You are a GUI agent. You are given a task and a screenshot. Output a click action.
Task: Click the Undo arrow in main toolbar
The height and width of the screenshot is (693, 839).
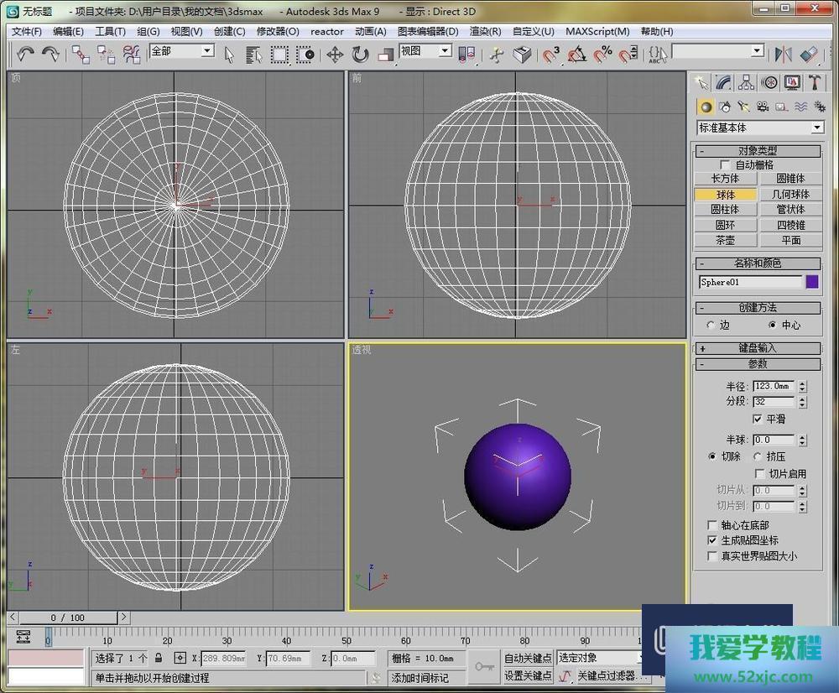click(x=26, y=55)
